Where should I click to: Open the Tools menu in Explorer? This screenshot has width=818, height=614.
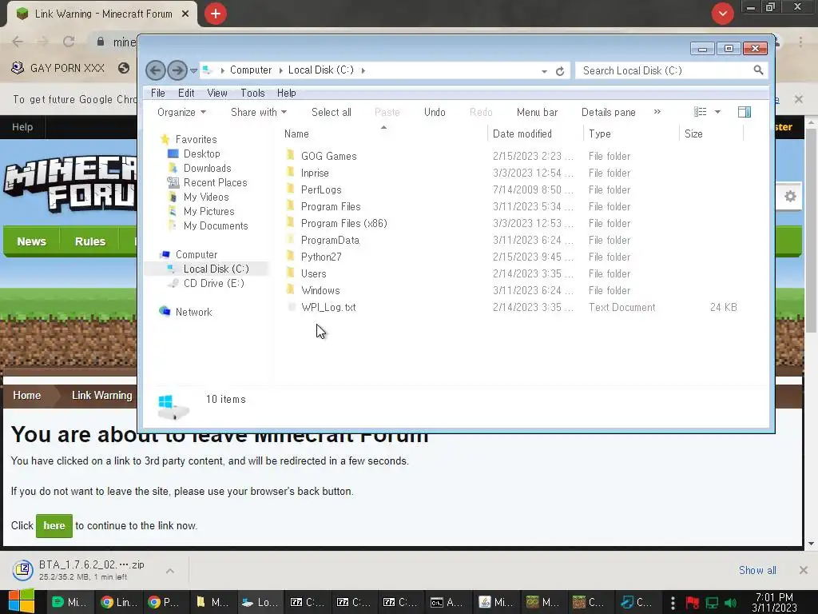coord(252,93)
